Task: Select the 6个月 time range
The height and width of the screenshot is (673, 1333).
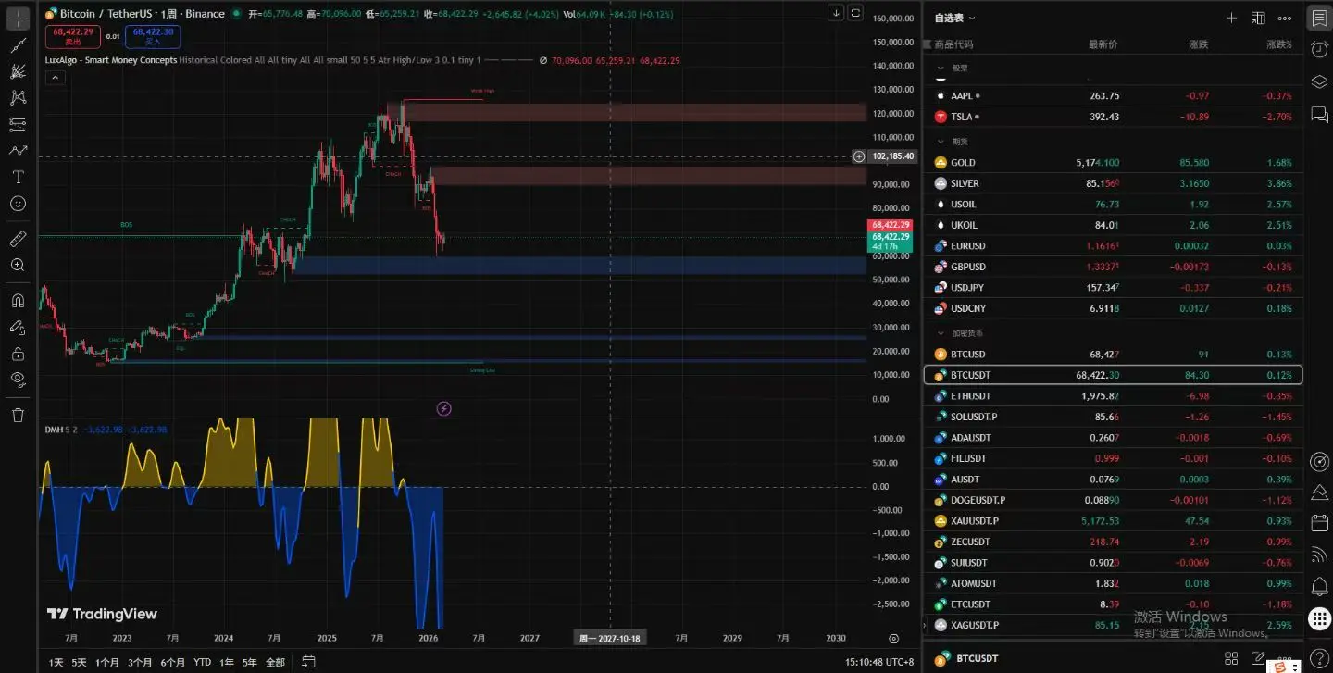Action: click(x=172, y=662)
